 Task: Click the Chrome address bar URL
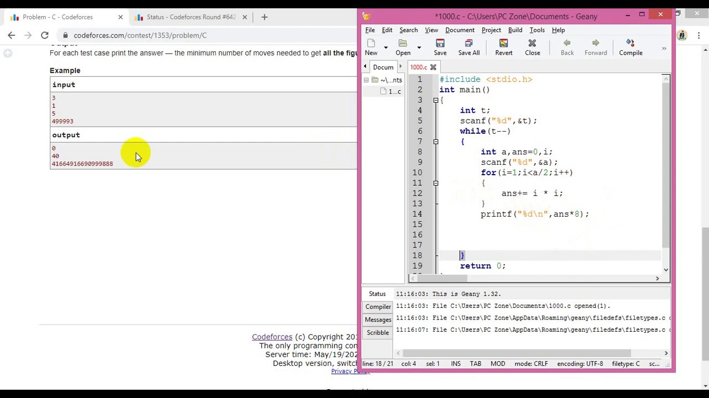(x=140, y=35)
